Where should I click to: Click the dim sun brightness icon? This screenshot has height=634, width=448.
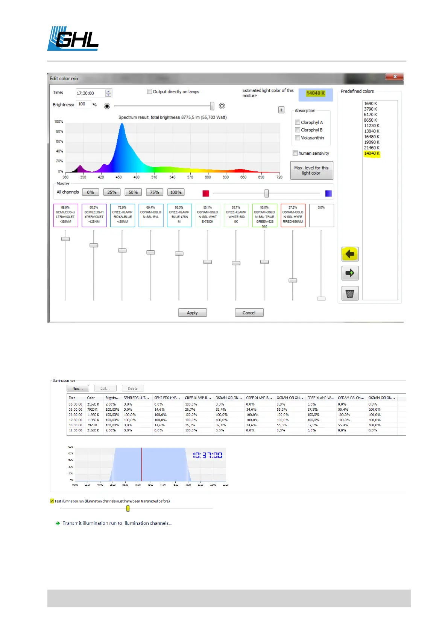(x=107, y=106)
